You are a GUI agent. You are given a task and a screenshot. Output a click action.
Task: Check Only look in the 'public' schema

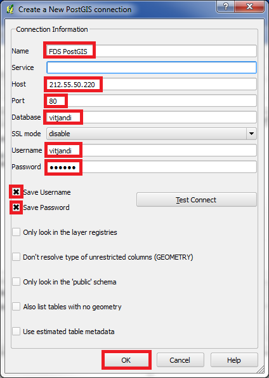click(x=16, y=282)
